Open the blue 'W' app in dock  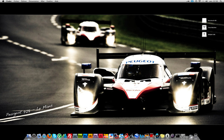click(x=142, y=136)
